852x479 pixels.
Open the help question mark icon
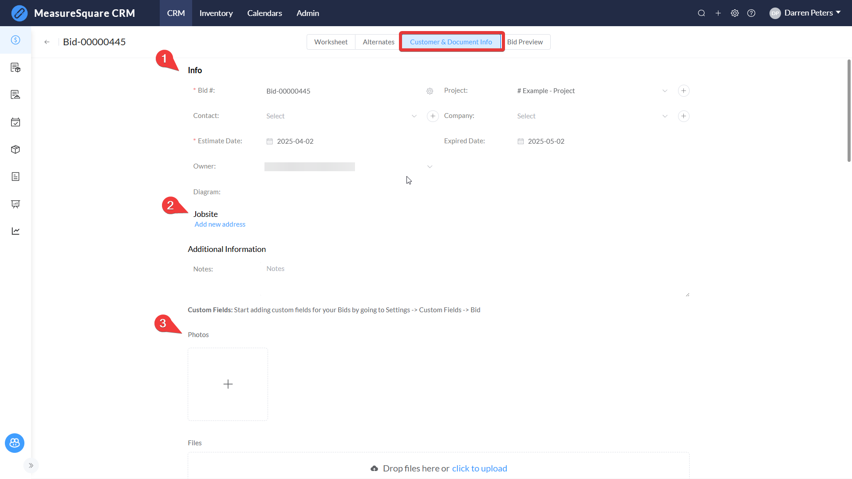751,13
